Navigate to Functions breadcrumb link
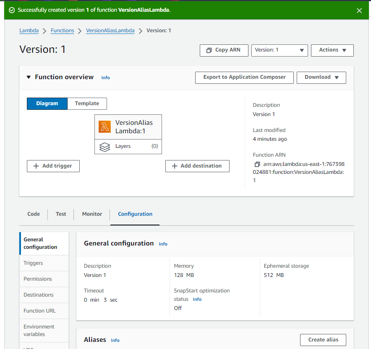Screen dimensions: 371x349 (x=62, y=31)
